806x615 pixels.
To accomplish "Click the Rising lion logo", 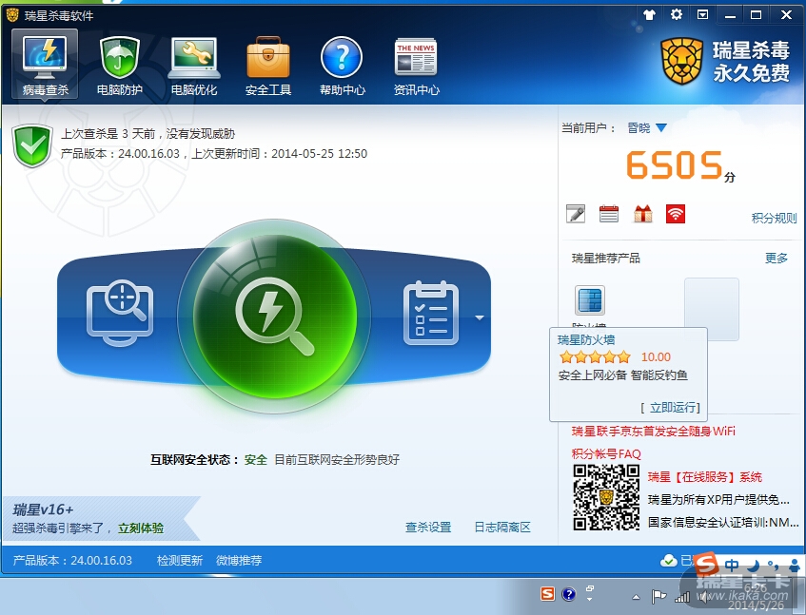I will [x=681, y=61].
